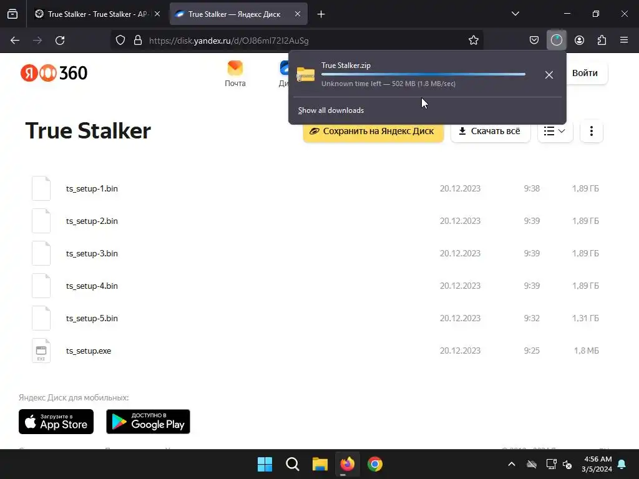The height and width of the screenshot is (479, 639).
Task: Click the 1,8 МБ size value
Action: pos(587,351)
